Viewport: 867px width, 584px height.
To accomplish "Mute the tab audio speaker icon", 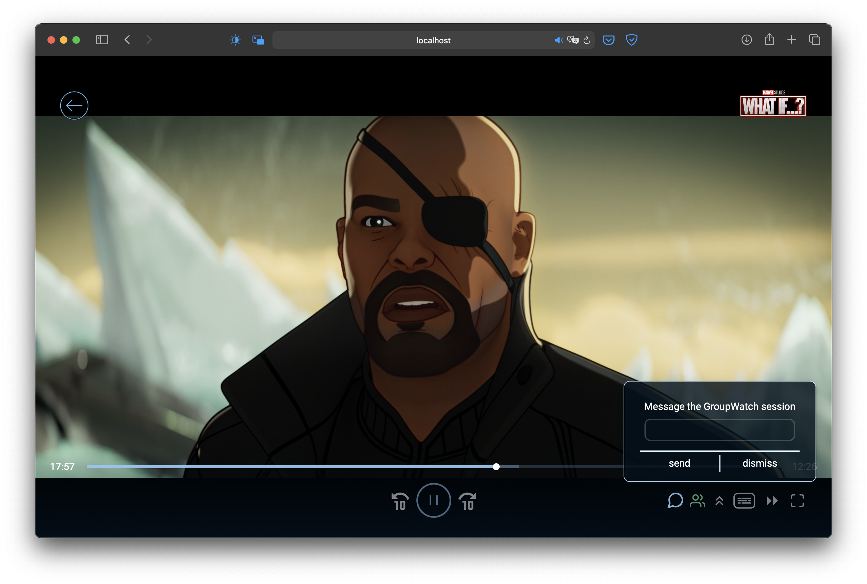I will coord(559,40).
